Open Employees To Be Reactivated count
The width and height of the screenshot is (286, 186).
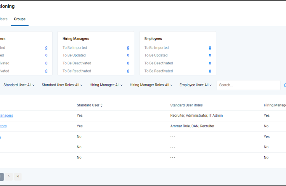click(210, 71)
